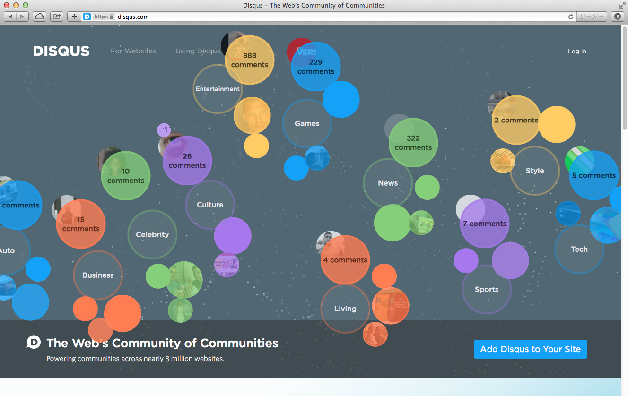Select the Living category bubble

point(345,309)
